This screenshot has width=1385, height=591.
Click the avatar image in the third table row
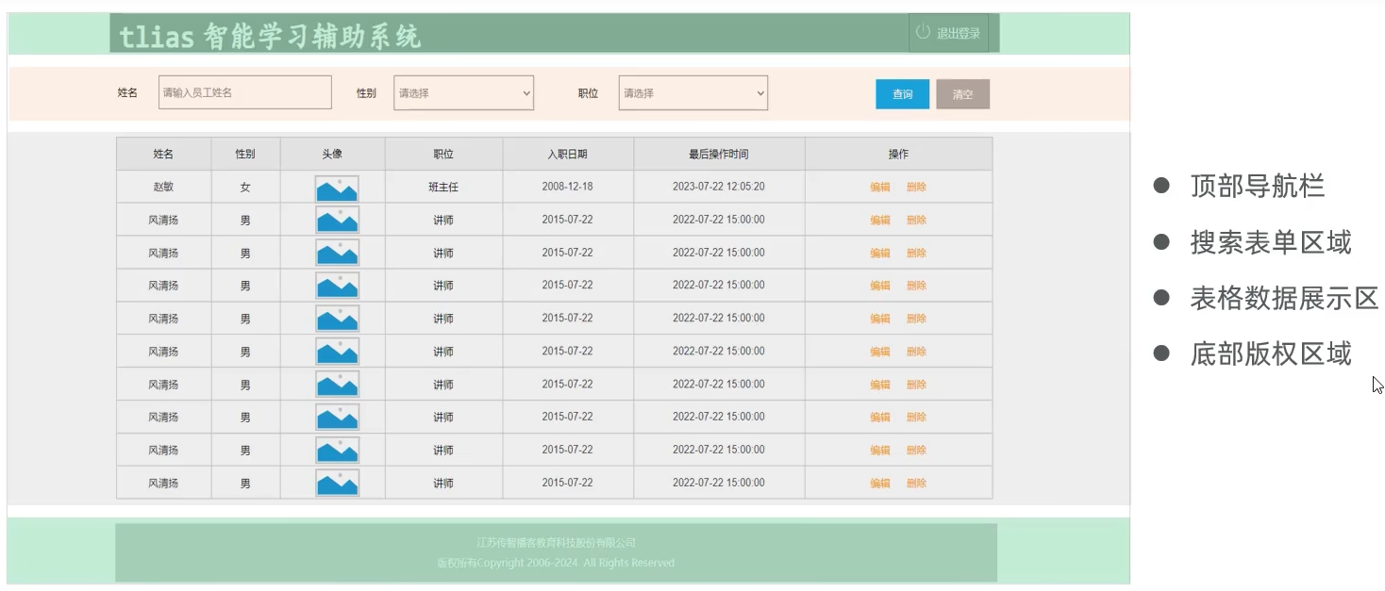click(x=337, y=253)
